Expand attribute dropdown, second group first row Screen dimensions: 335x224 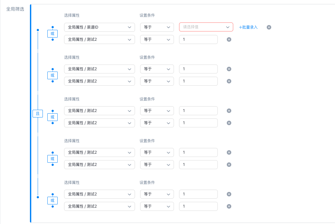[x=99, y=69]
